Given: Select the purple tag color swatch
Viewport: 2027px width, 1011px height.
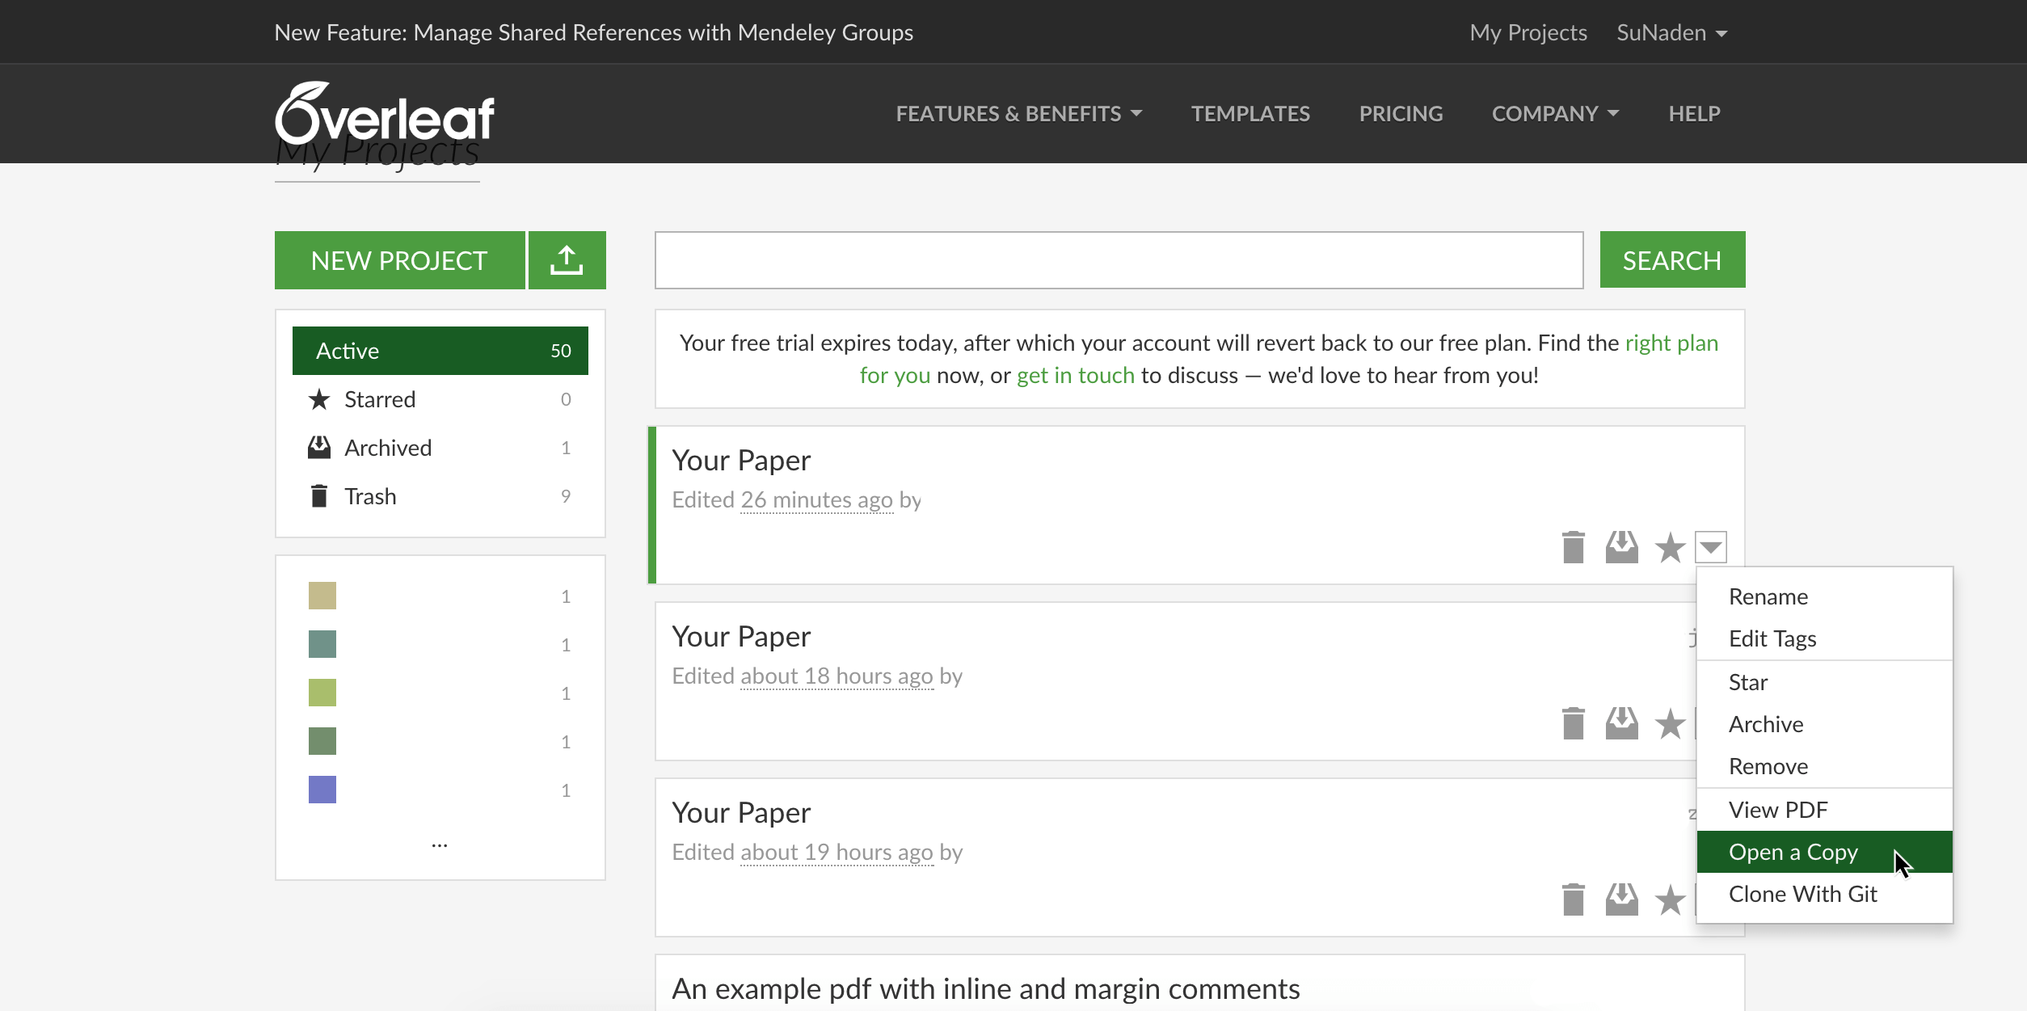Looking at the screenshot, I should [322, 790].
